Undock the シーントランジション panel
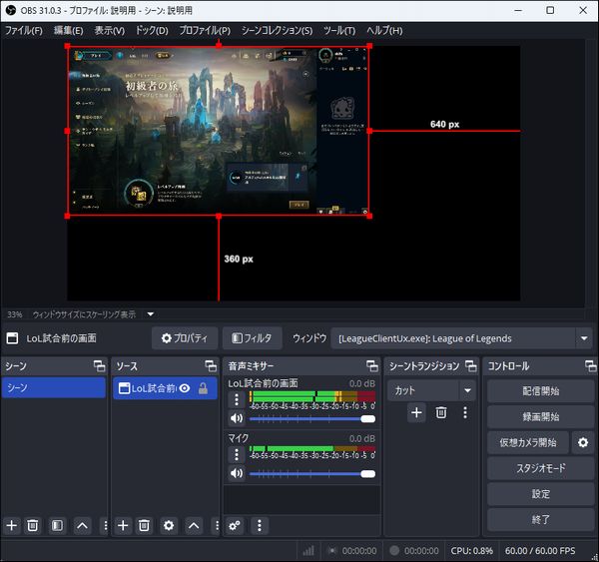599x562 pixels. click(x=471, y=366)
